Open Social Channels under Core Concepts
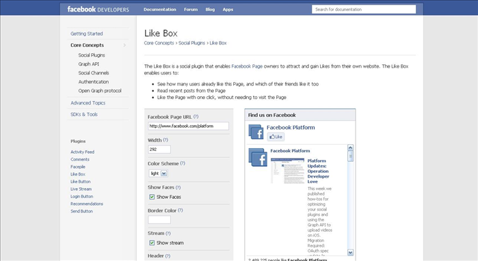This screenshot has height=261, width=478. [94, 73]
